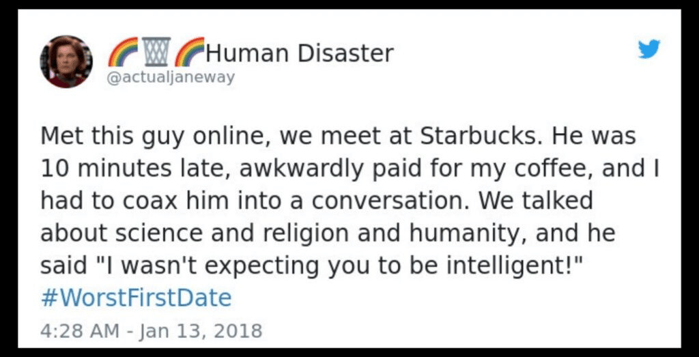Open the Human Disaster display name
The height and width of the screenshot is (357, 699).
tap(299, 53)
